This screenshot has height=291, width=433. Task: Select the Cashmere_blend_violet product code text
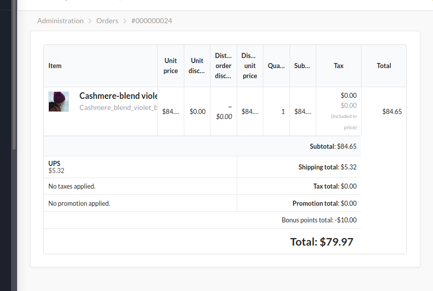(x=118, y=107)
